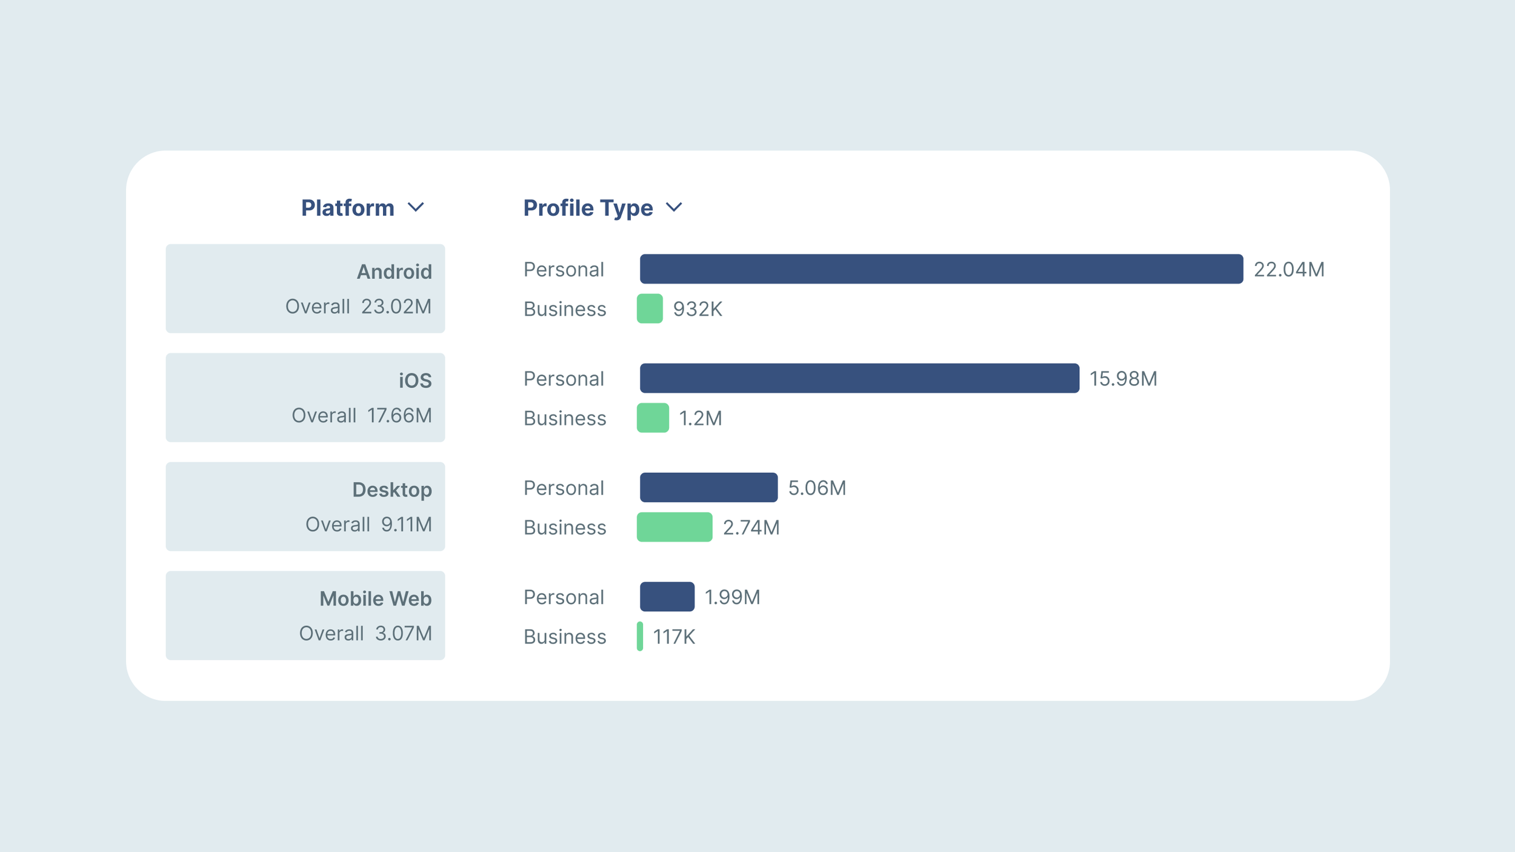Click Desktop's Business row label
Screen dimensions: 1515x852
pos(564,527)
